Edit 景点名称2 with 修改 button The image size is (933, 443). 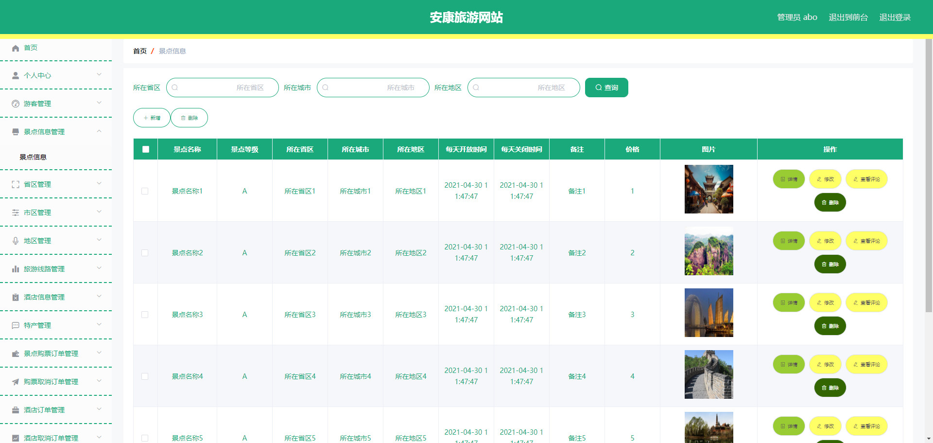[825, 241]
